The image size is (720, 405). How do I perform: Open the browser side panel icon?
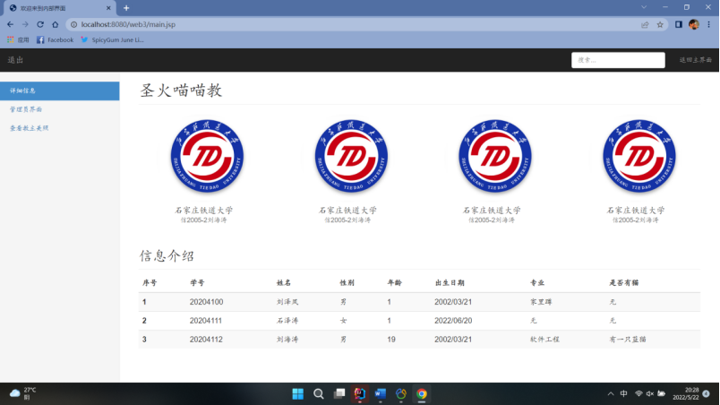678,24
